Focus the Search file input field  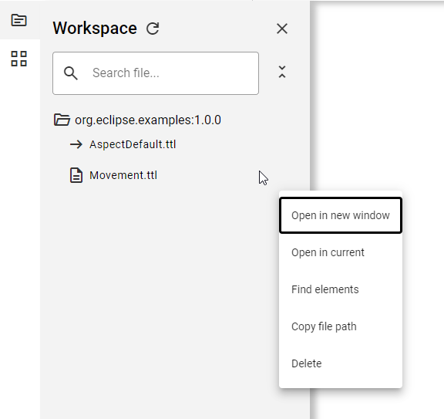coord(156,73)
